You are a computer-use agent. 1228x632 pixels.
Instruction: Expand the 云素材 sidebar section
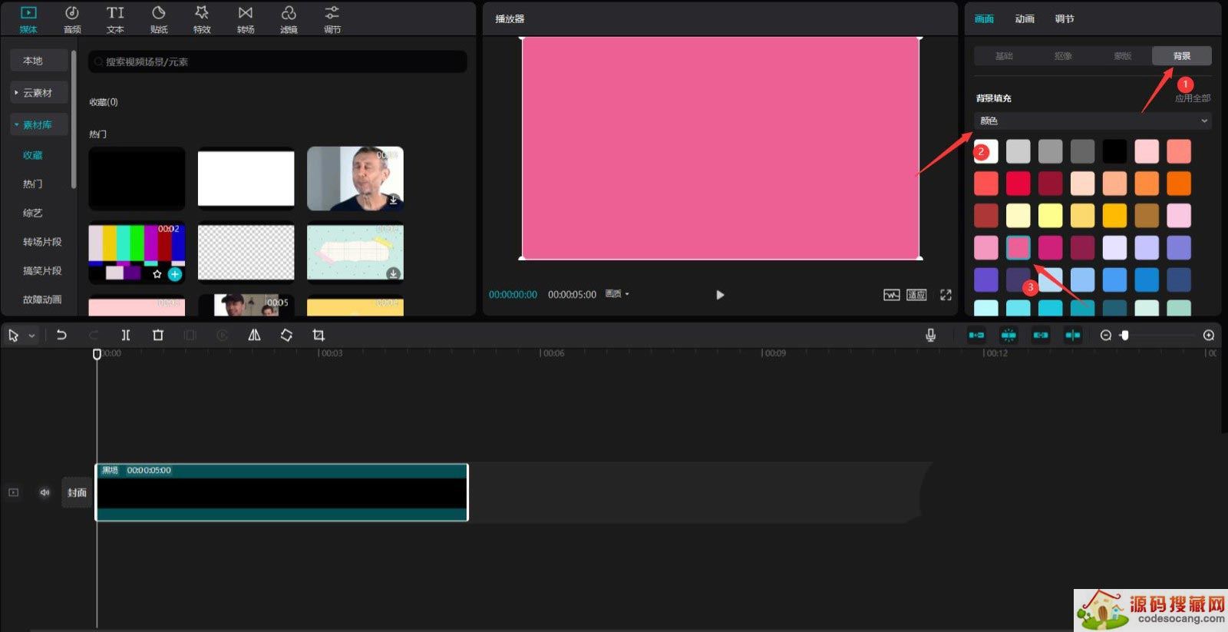[x=38, y=93]
